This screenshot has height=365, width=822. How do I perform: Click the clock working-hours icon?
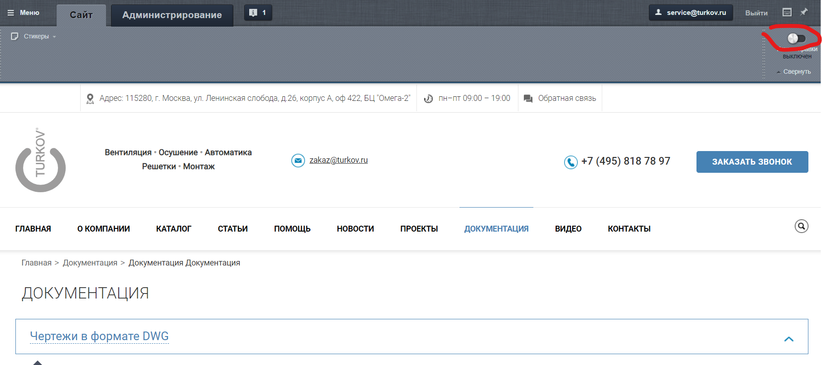point(428,99)
